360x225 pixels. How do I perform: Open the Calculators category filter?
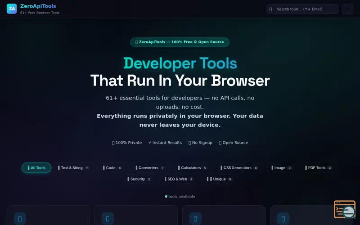pyautogui.click(x=193, y=168)
